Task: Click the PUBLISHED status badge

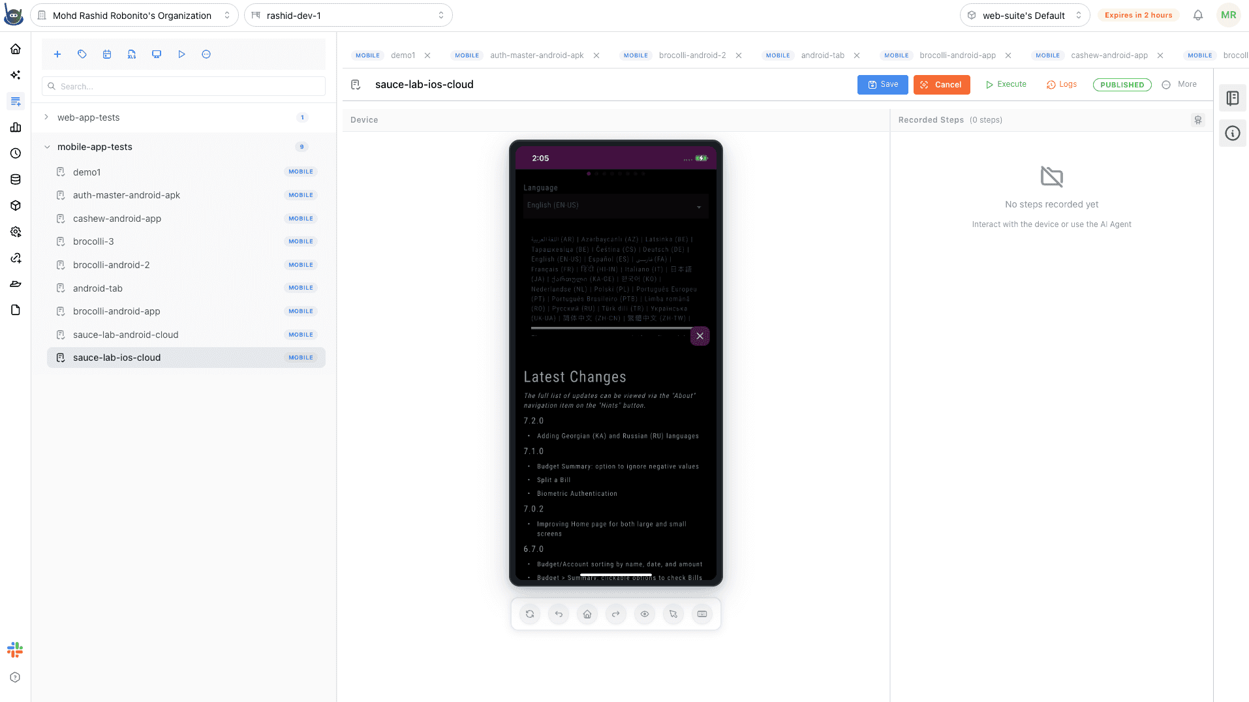Action: [x=1122, y=85]
